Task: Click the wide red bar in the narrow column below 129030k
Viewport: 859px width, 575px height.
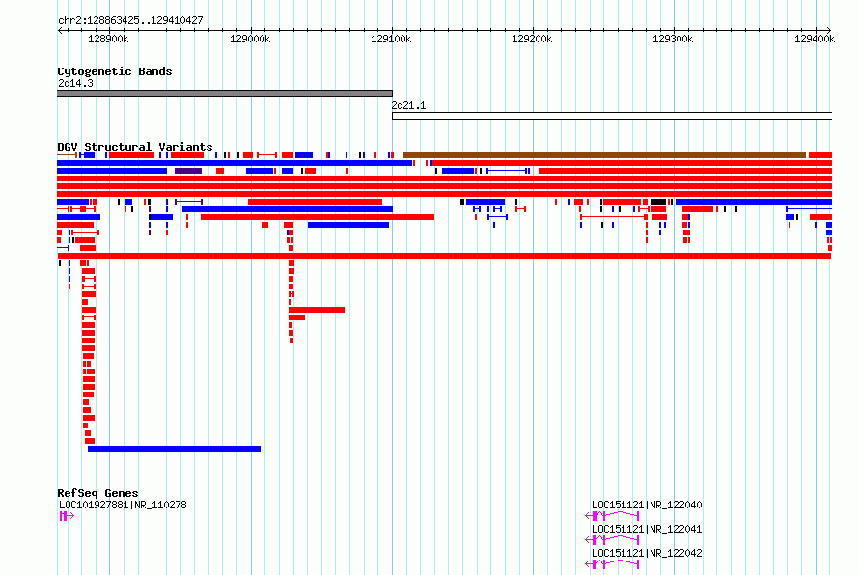Action: tap(317, 310)
